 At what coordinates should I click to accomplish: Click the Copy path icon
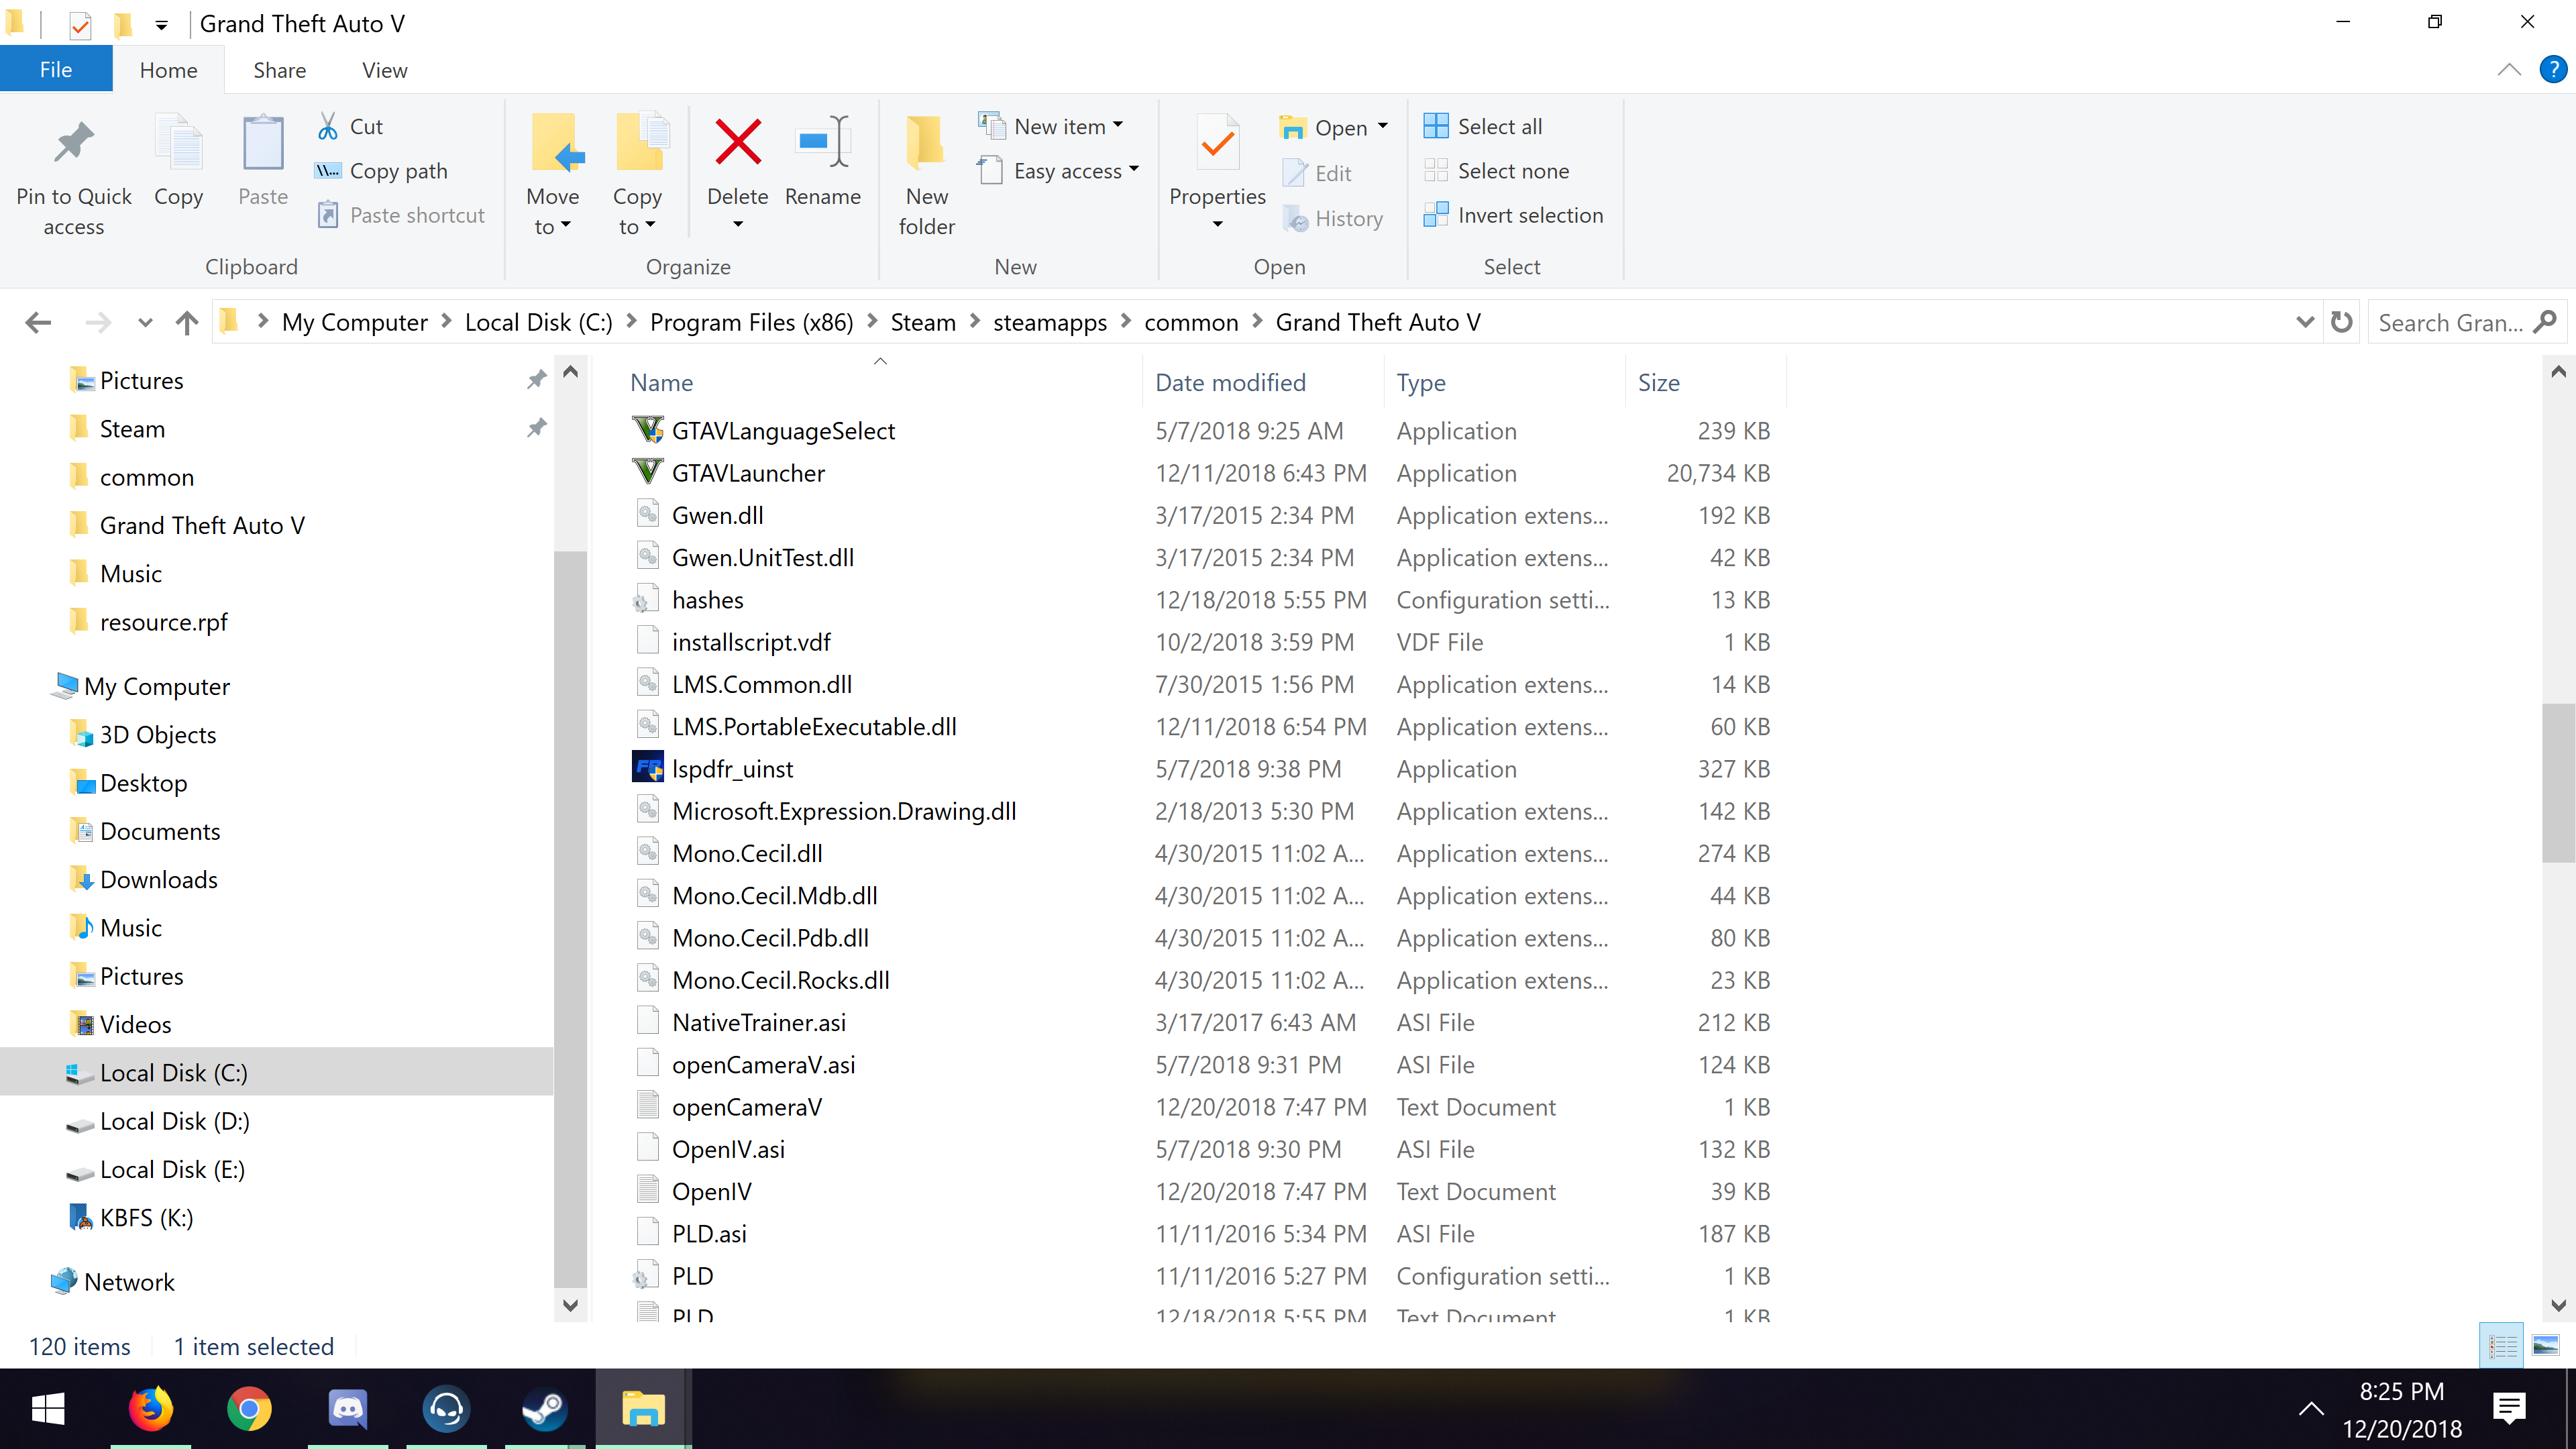[328, 171]
